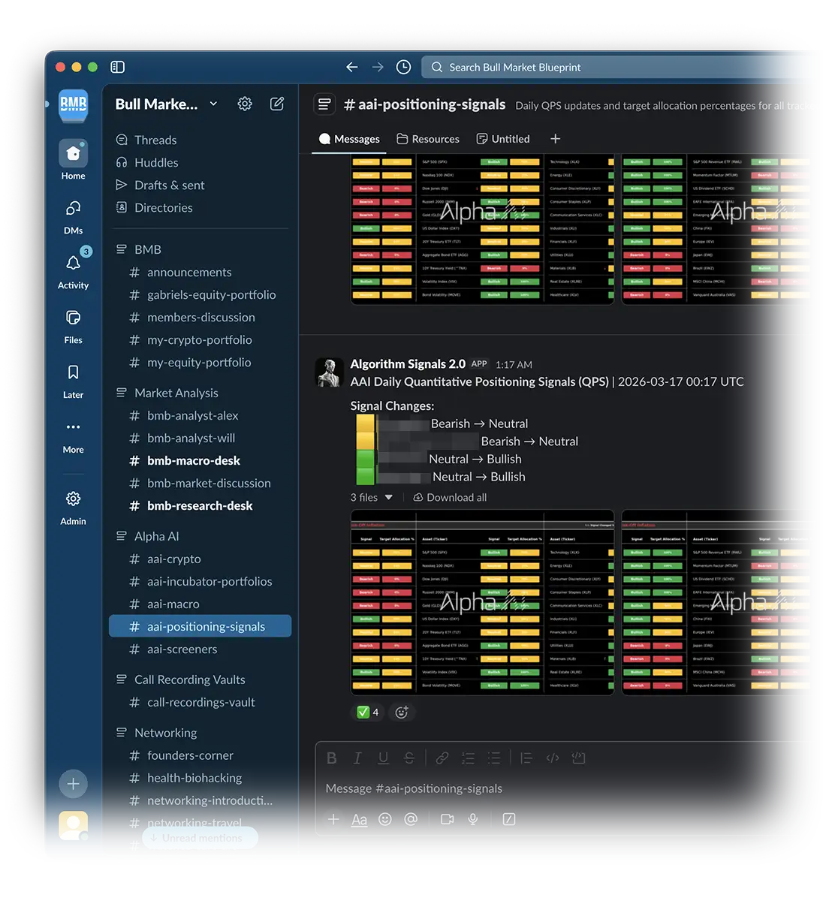Download all attached files
Viewport: 823px width, 898px height.
click(450, 498)
